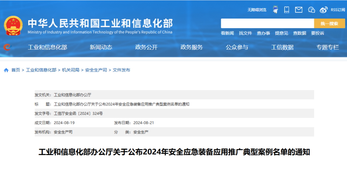
Task: Click the English ministry name subtitle
Action: (100, 32)
